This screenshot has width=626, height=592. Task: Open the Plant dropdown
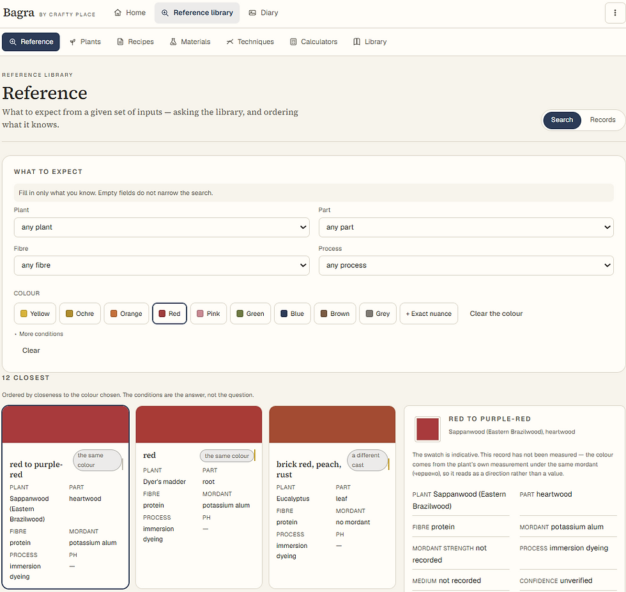pyautogui.click(x=162, y=228)
